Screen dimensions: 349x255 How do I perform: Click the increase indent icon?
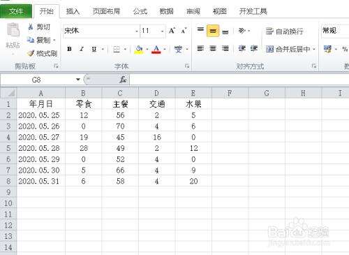click(x=254, y=48)
